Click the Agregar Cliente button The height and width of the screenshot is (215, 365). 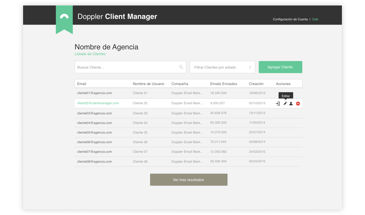point(280,67)
